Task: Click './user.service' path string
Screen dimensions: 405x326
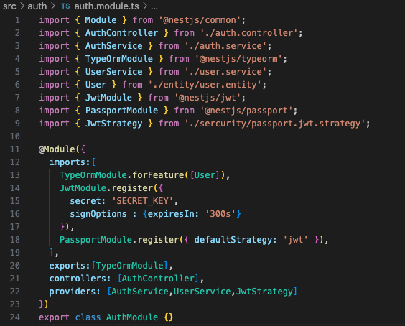Action: (x=225, y=72)
